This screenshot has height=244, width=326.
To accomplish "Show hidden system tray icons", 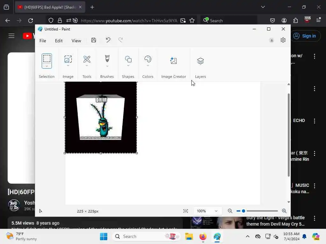I will pos(247,236).
